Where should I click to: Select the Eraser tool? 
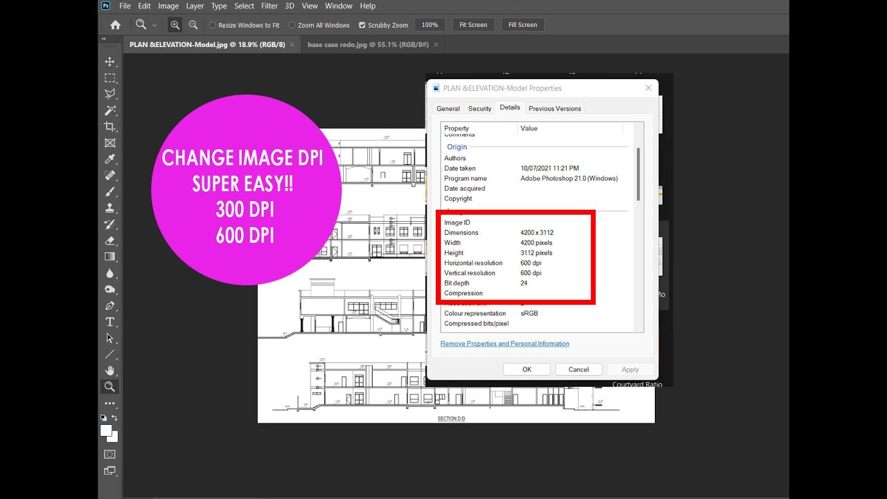point(109,240)
